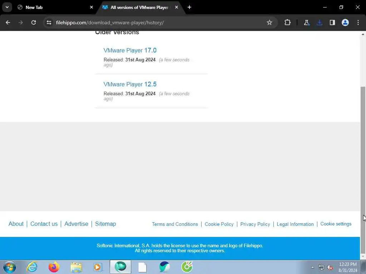Image resolution: width=366 pixels, height=274 pixels.
Task: Open the Sitemap footer link
Action: coord(105,224)
